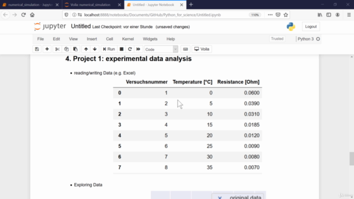This screenshot has height=199, width=354.
Task: Rename notebook by clicking Untitled title
Action: point(81,27)
